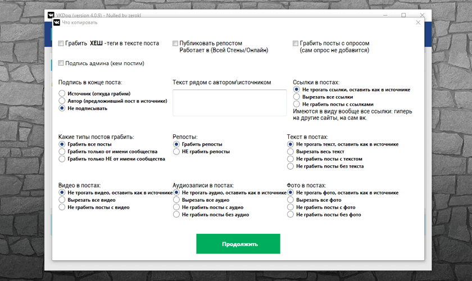Screen dimensions: 472x281
Task: Click the author/source text input field
Action: coord(230,103)
